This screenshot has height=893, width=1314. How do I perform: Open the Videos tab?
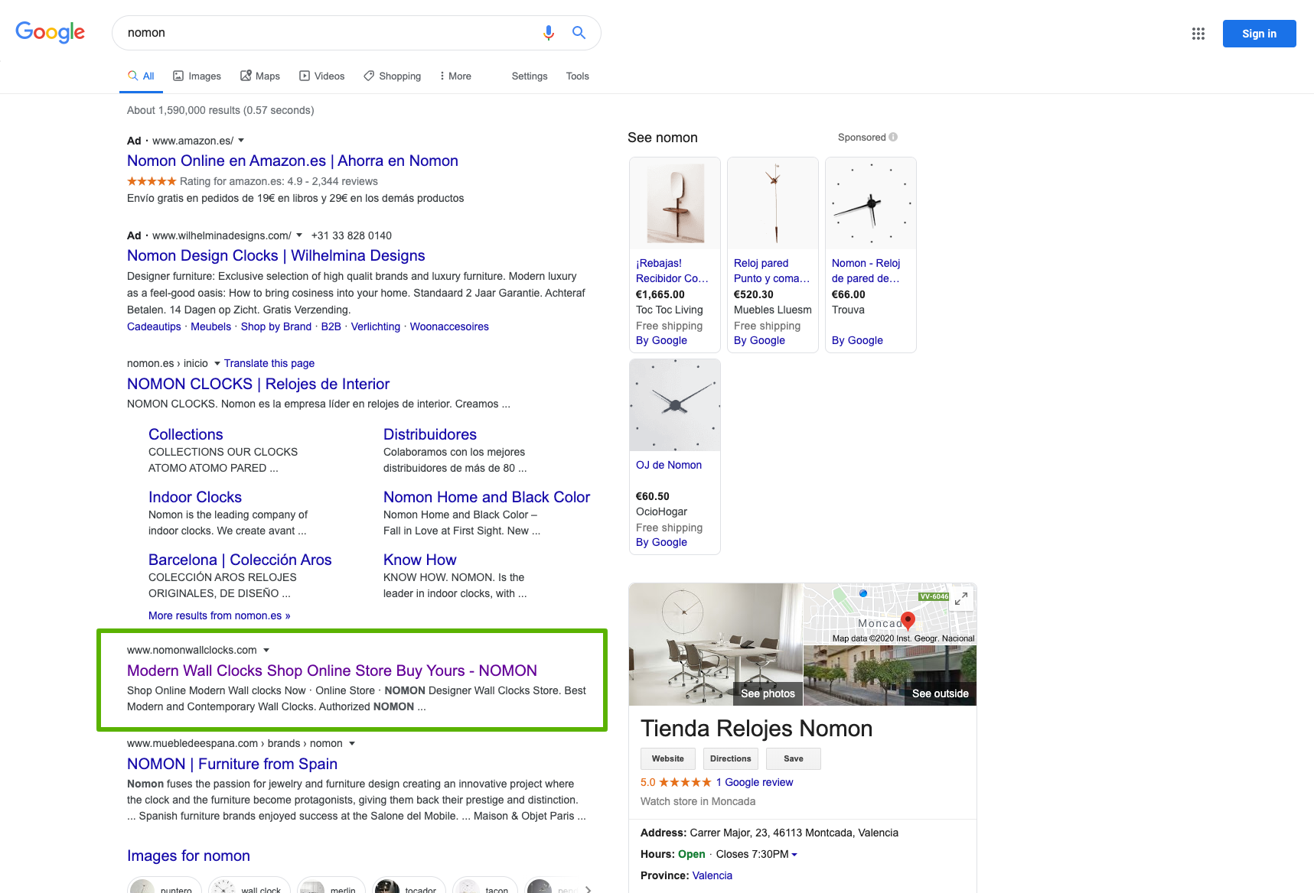[322, 76]
